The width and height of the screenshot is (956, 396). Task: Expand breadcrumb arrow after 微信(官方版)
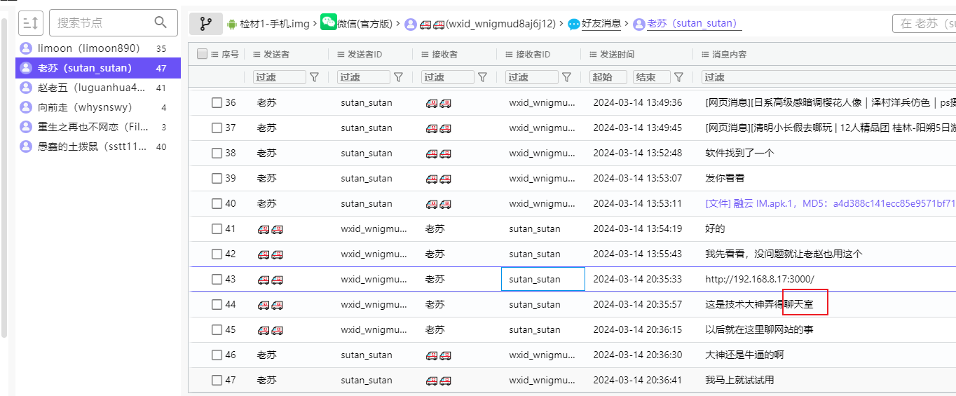click(x=397, y=24)
